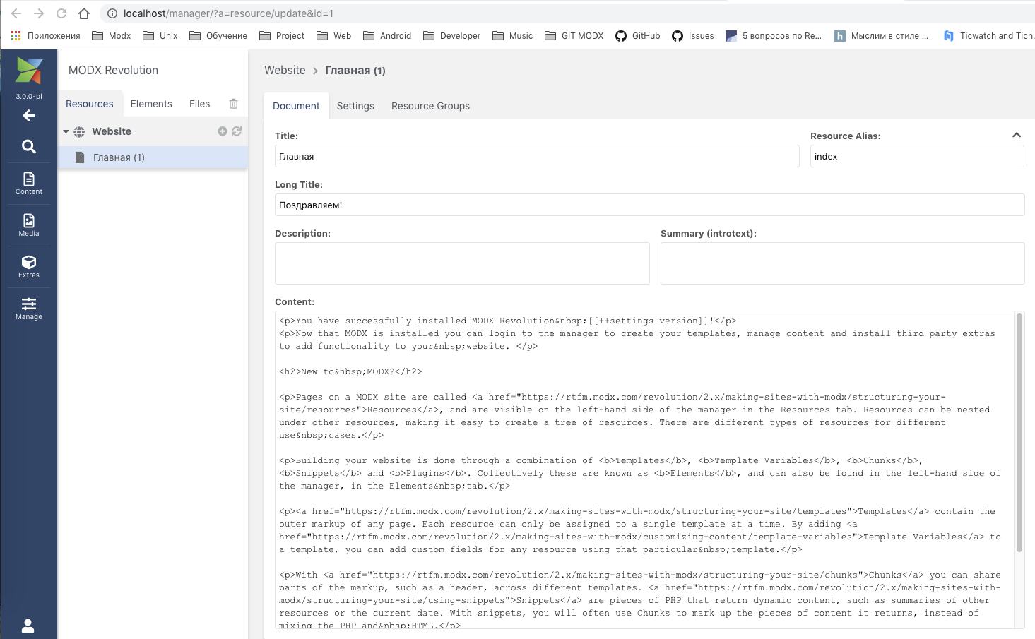Viewport: 1035px width, 639px height.
Task: Select the Document tab
Action: click(x=296, y=106)
